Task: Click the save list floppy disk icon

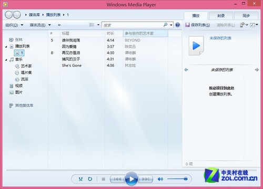Action: [x=187, y=25]
